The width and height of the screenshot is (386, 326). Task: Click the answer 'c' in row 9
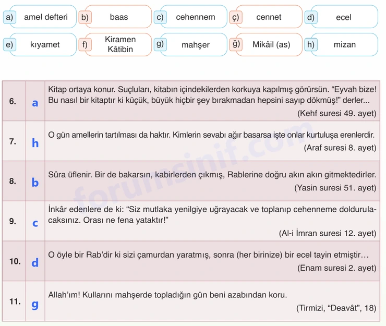pos(35,223)
